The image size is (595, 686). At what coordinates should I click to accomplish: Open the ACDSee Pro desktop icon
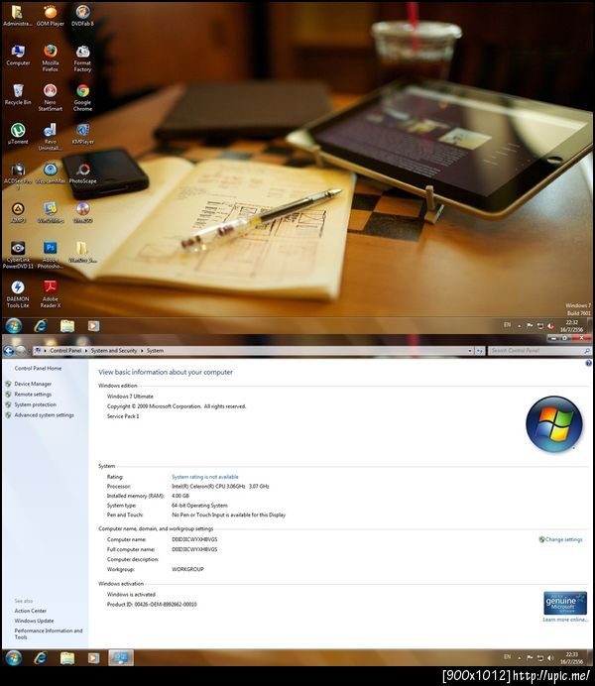click(x=18, y=175)
